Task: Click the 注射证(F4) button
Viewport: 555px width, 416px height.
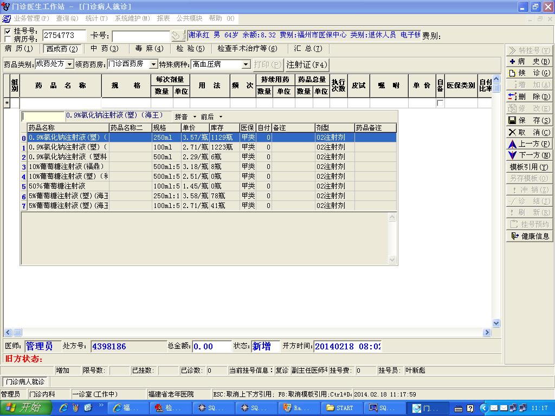Action: (x=307, y=64)
